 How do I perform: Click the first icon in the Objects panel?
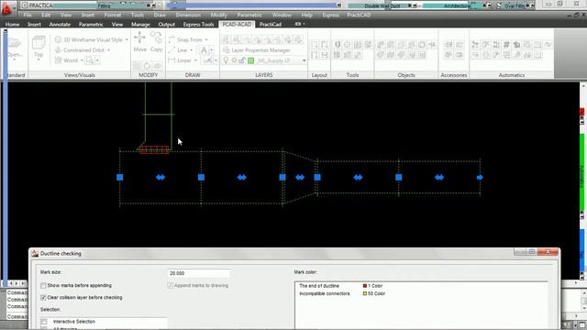click(x=381, y=45)
